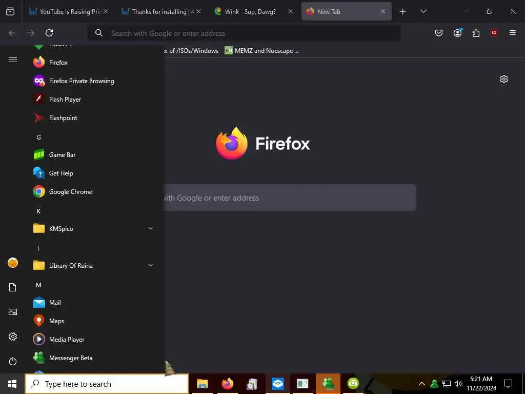This screenshot has height=394, width=525.
Task: Close the YouTube Is Raising Prices tab
Action: 106,11
